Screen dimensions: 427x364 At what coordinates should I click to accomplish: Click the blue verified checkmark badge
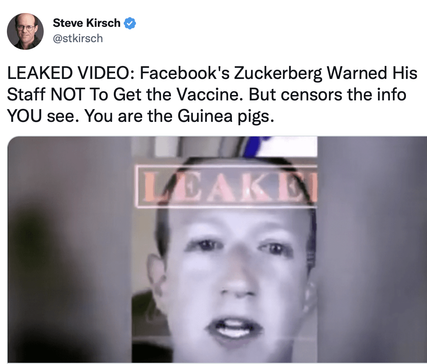[x=130, y=23]
